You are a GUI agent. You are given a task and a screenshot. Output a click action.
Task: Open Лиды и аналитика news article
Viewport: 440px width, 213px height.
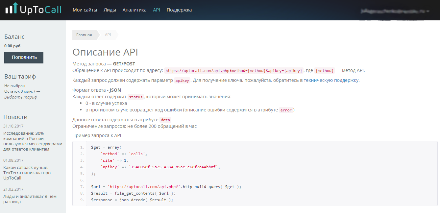click(30, 199)
